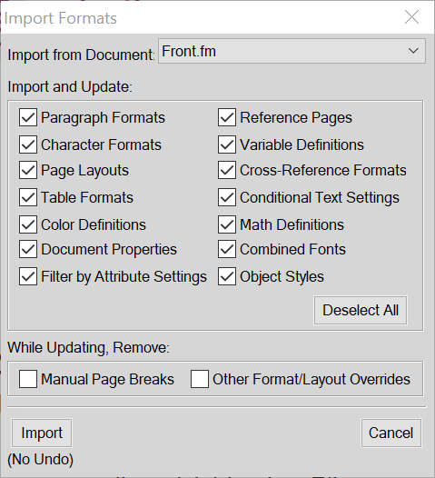Cancel the Import Formats dialog

coord(391,433)
